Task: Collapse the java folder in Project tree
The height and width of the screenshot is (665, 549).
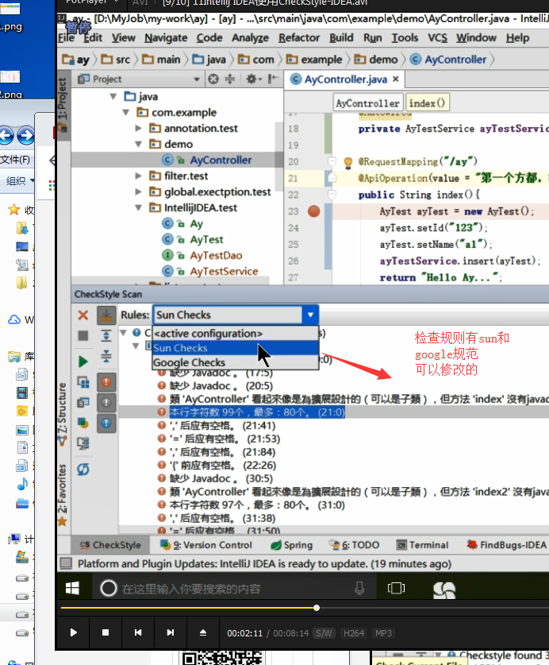Action: tap(113, 97)
